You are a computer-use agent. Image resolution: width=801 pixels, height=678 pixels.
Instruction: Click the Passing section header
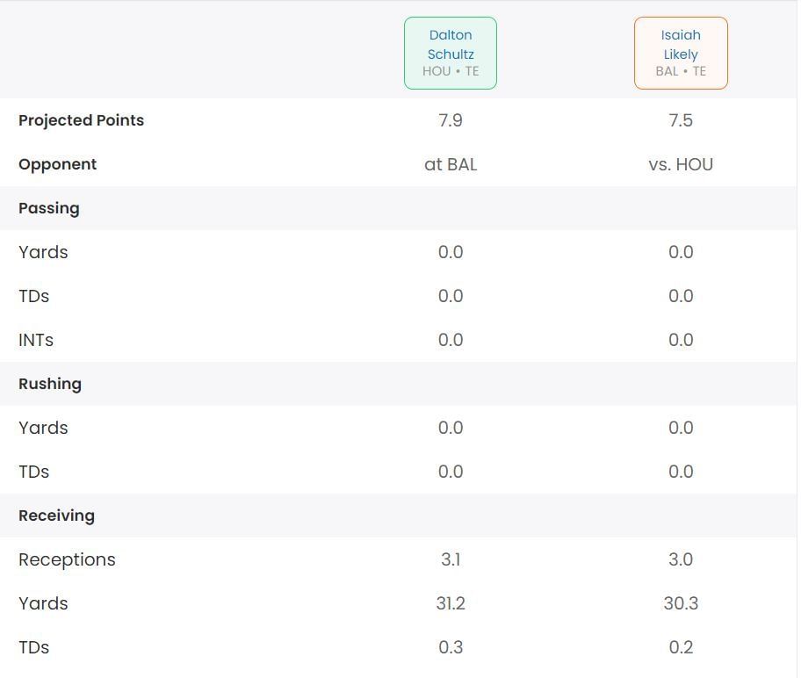click(49, 208)
